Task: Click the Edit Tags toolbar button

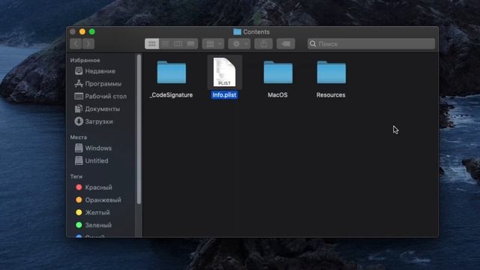Action: (x=286, y=43)
